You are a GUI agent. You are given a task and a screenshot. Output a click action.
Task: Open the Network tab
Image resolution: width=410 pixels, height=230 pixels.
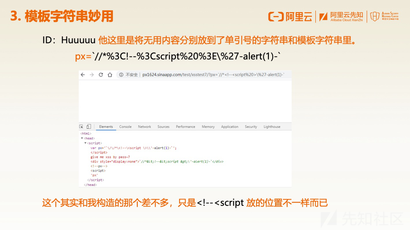[x=144, y=127]
